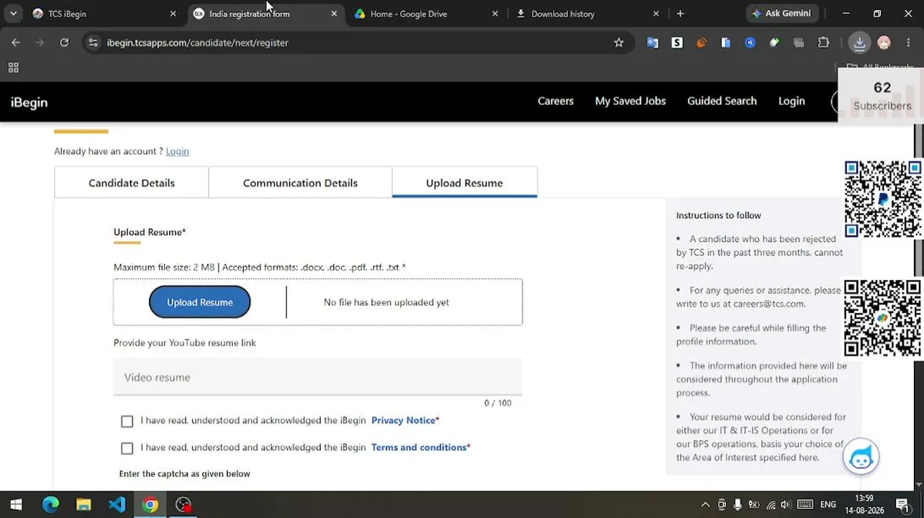This screenshot has height=518, width=924.
Task: Switch to the Communication Details tab
Action: point(300,183)
